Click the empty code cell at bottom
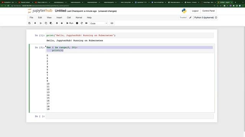The height and width of the screenshot is (137, 245). pyautogui.click(x=129, y=116)
